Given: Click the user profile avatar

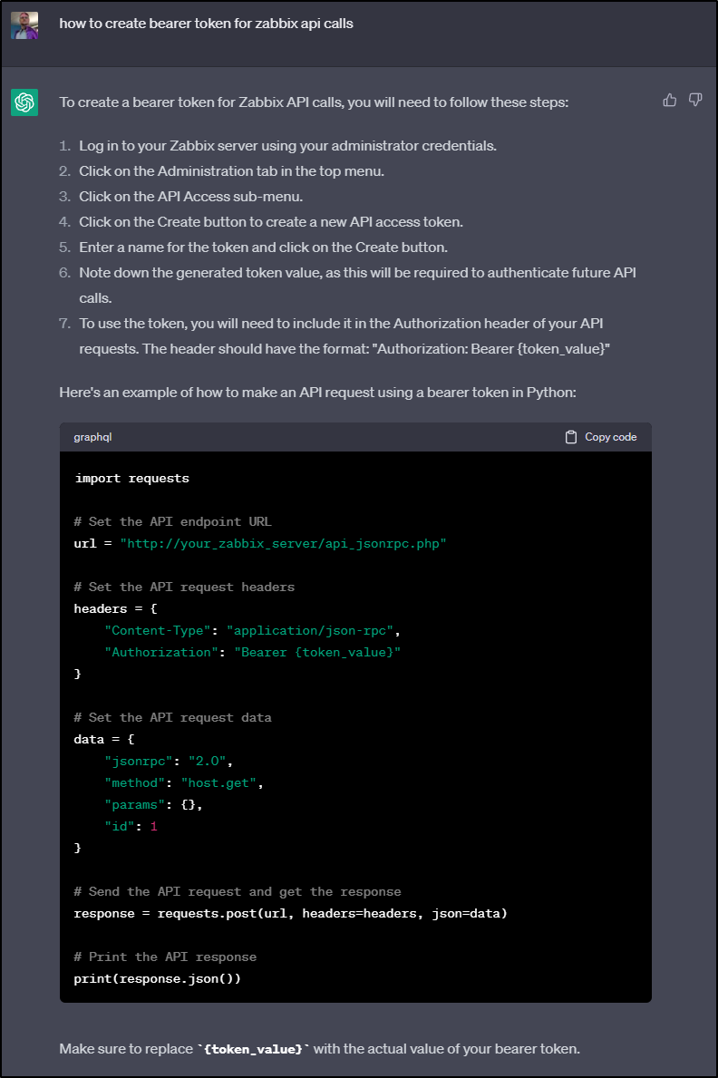Looking at the screenshot, I should coord(24,25).
